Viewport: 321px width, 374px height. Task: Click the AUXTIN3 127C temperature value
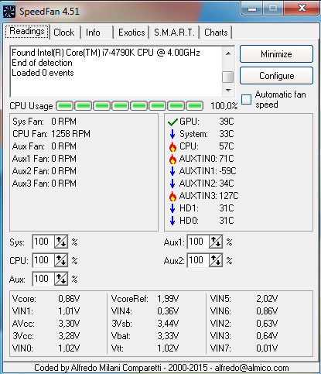click(x=229, y=196)
